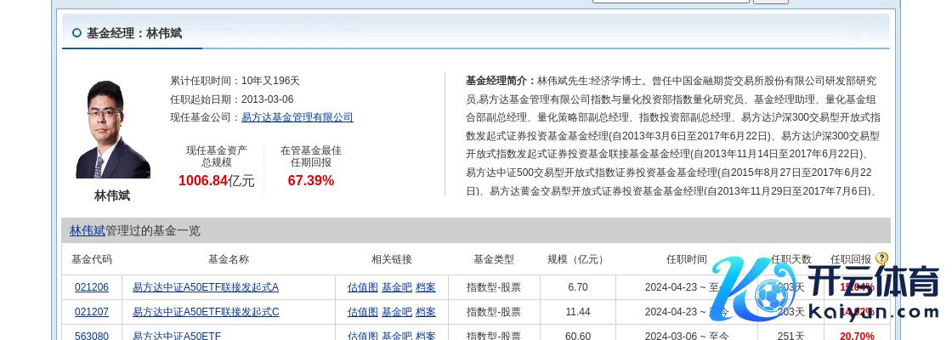Open 基金吧 for fund 021206

coord(396,287)
